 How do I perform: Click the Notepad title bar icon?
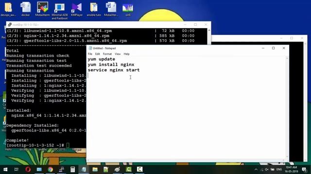click(90, 48)
